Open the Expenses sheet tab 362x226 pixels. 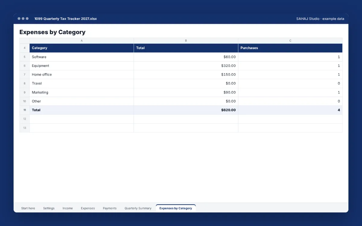(88, 208)
